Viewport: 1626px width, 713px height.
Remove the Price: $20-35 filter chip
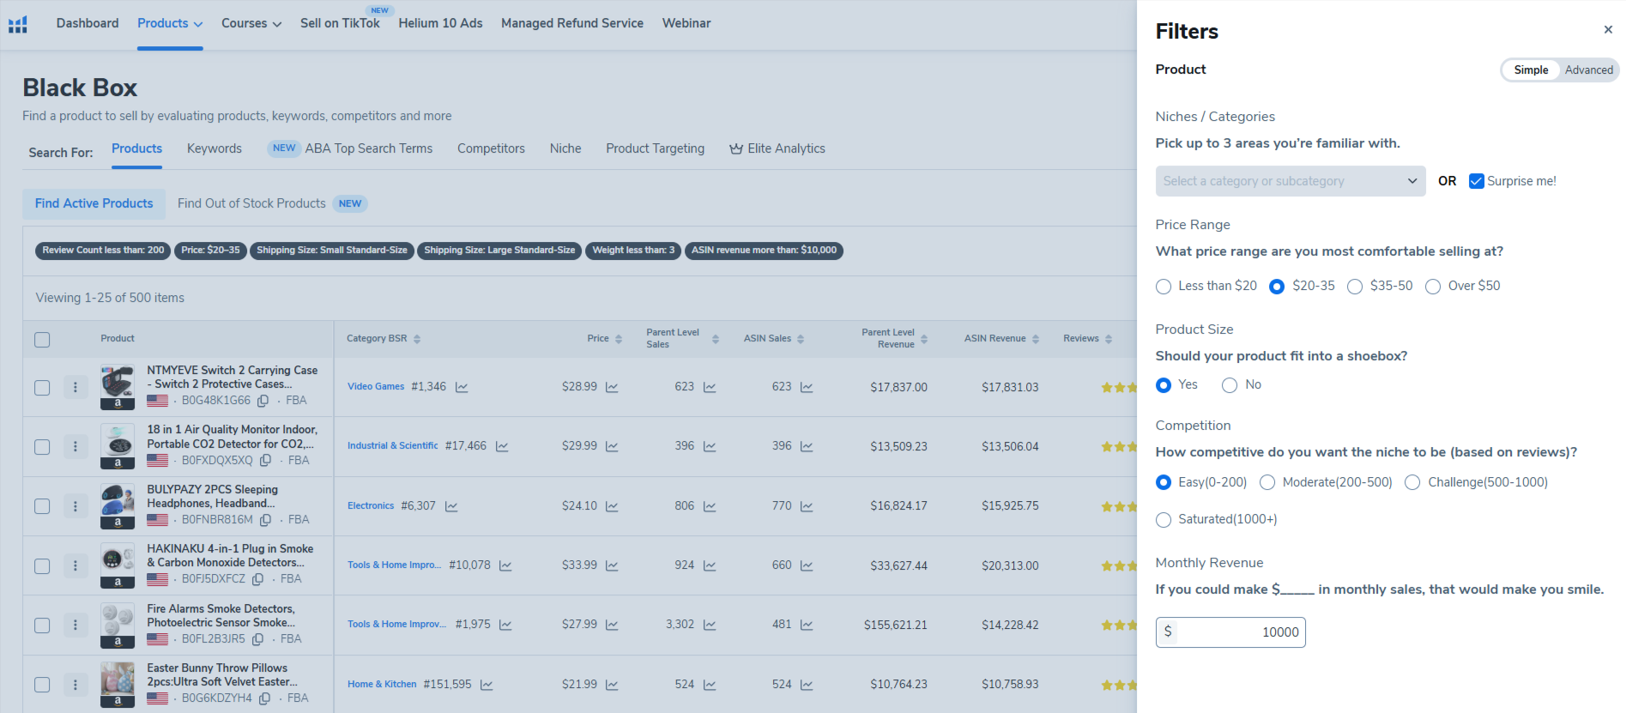(x=210, y=251)
